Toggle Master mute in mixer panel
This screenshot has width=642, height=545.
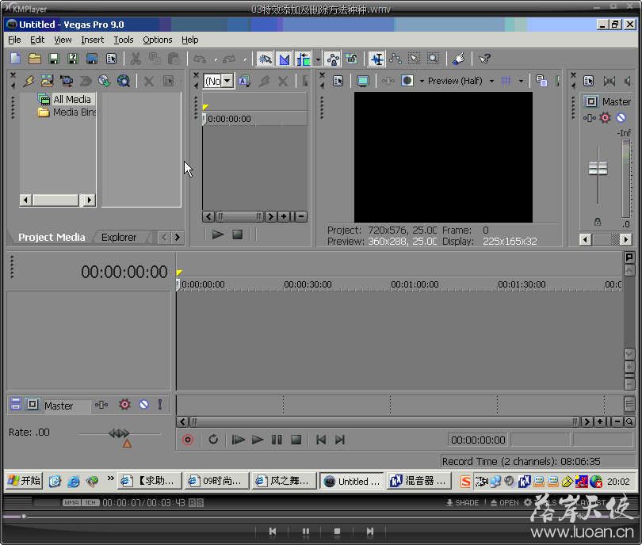click(x=621, y=118)
